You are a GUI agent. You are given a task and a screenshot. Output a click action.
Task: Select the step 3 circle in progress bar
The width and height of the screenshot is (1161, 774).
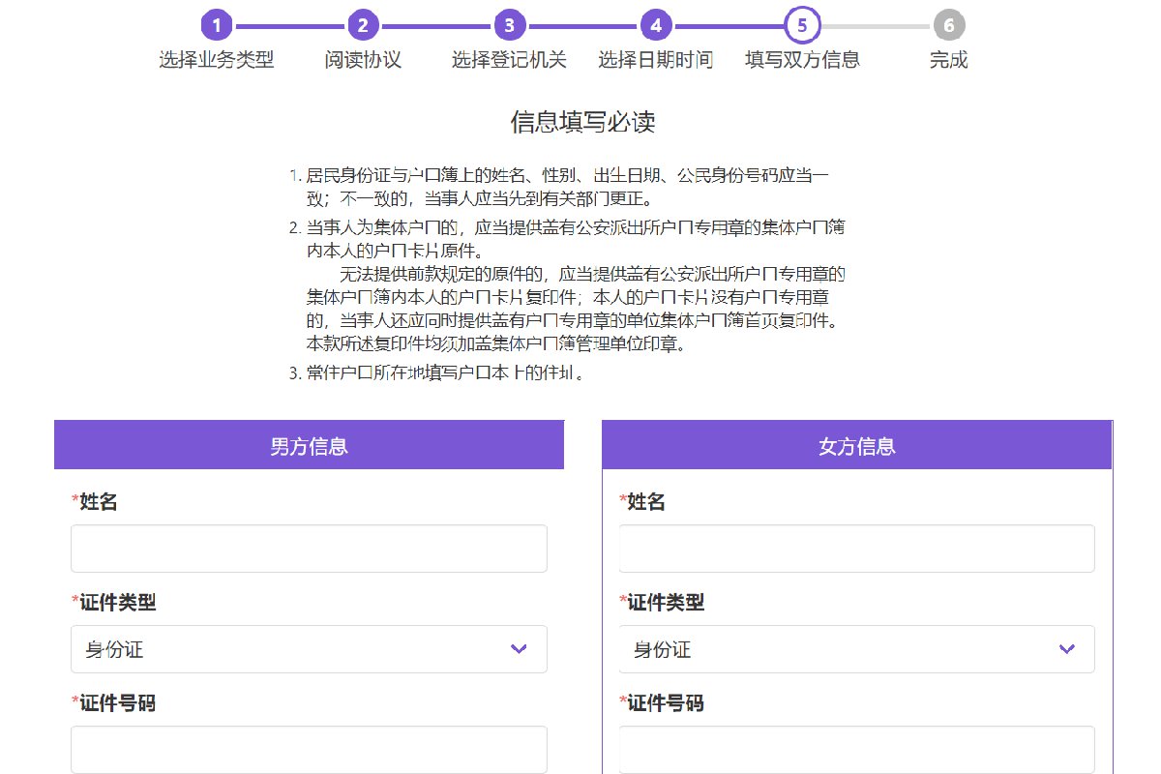(x=509, y=26)
